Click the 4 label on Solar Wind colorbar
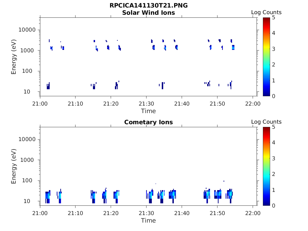Viewport: 308px width, 231px height. pyautogui.click(x=273, y=33)
